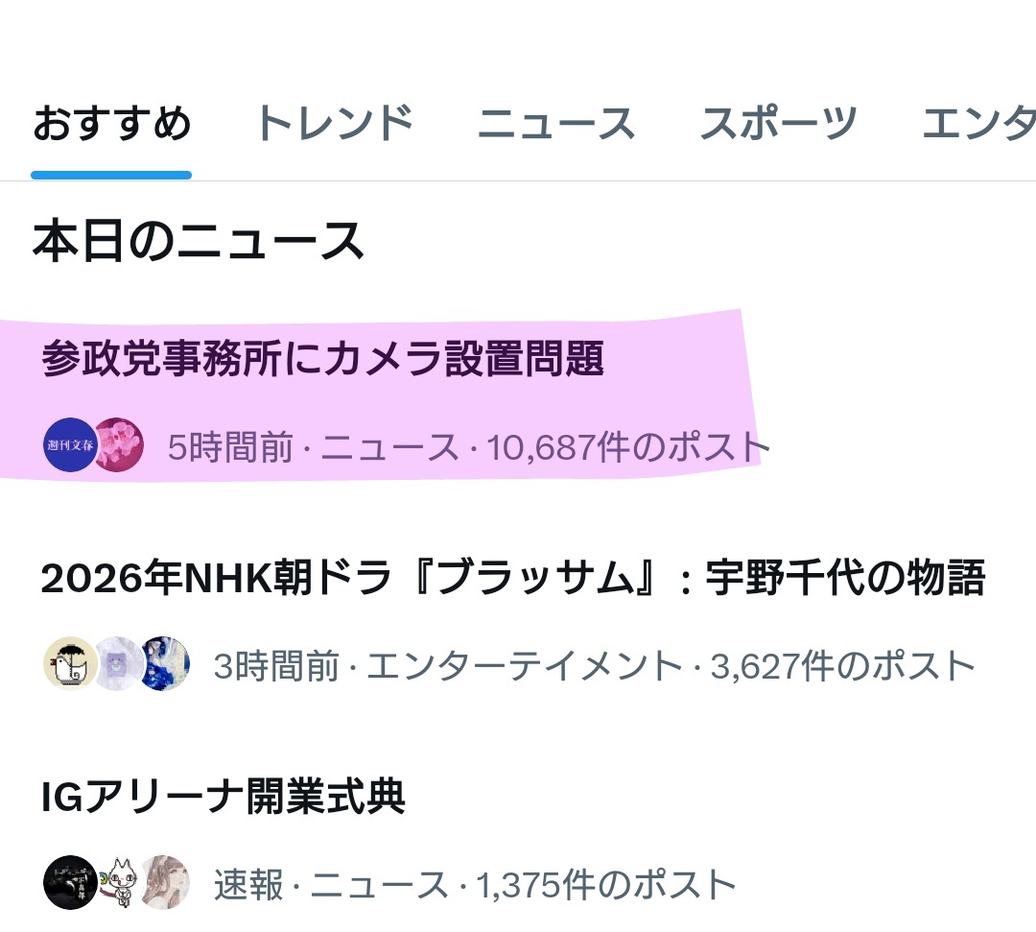Image resolution: width=1036 pixels, height=932 pixels.
Task: Switch to the トレンド tab
Action: point(335,124)
